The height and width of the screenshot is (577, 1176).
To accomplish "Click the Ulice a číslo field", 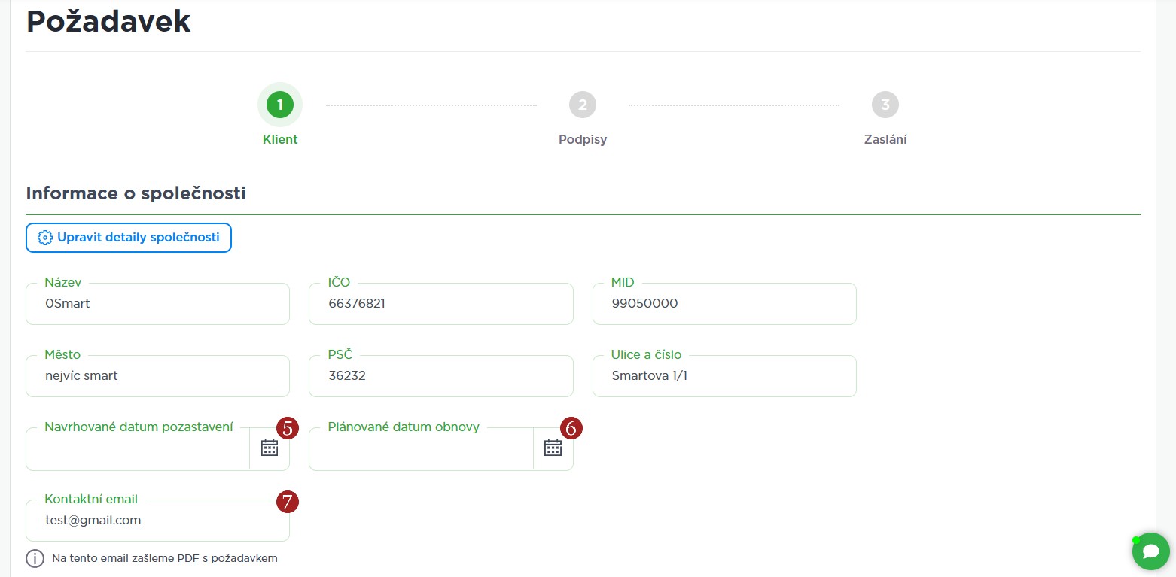I will pos(724,376).
